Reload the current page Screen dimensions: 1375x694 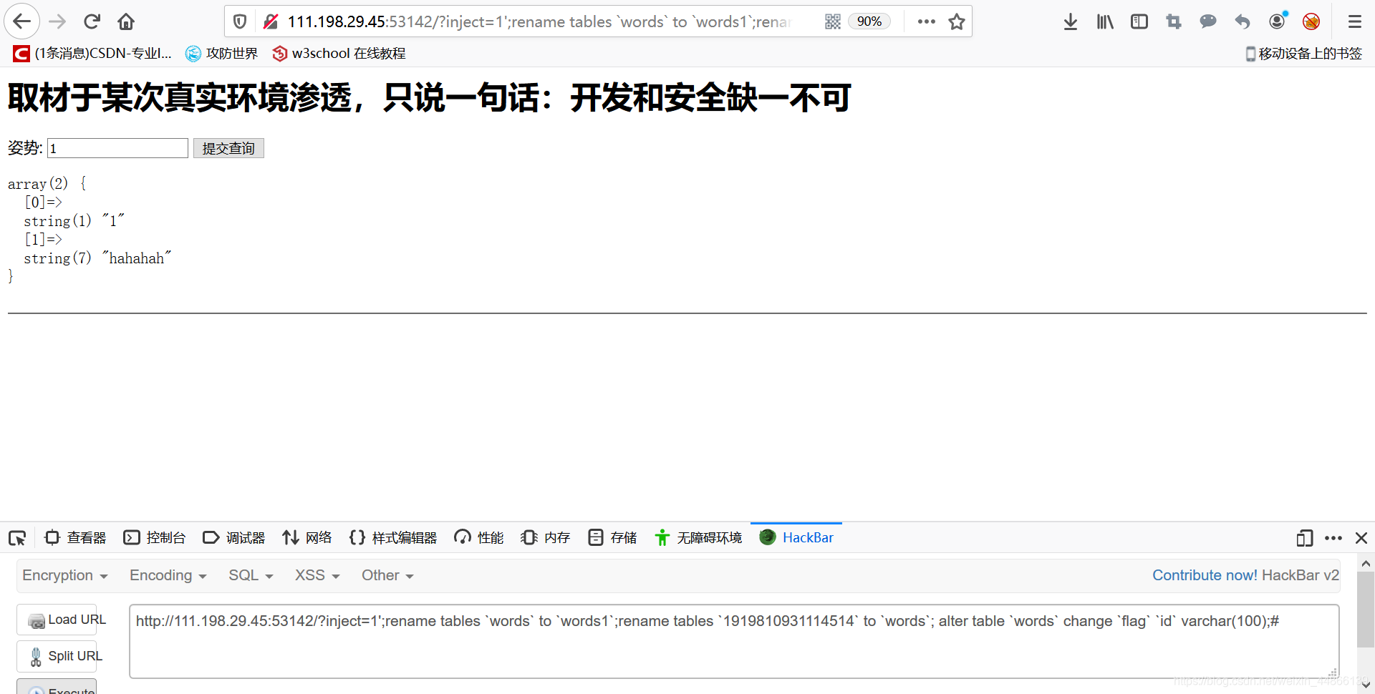click(x=92, y=21)
